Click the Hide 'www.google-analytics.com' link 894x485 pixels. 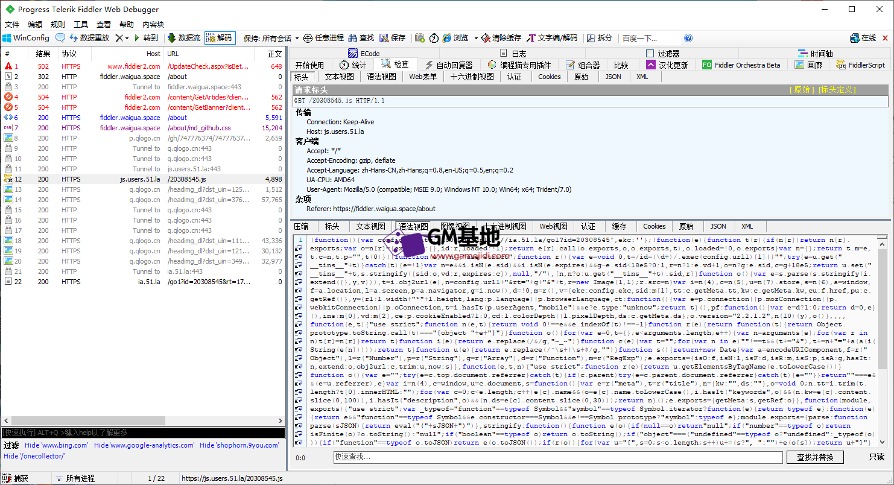pos(144,445)
